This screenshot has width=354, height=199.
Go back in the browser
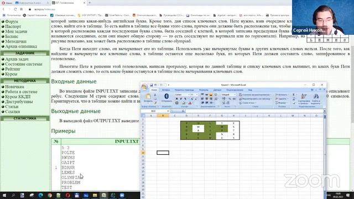[4, 9]
